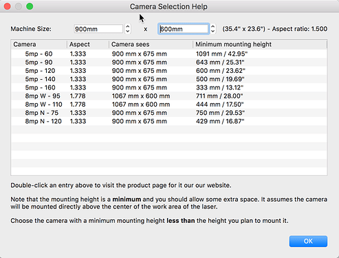Viewport: 339px width, 258px height.
Task: Sort by the Camera column header
Action: coord(39,44)
